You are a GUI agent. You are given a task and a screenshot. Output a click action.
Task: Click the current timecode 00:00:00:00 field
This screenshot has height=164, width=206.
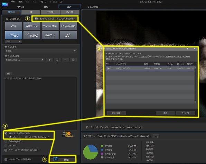118,127
